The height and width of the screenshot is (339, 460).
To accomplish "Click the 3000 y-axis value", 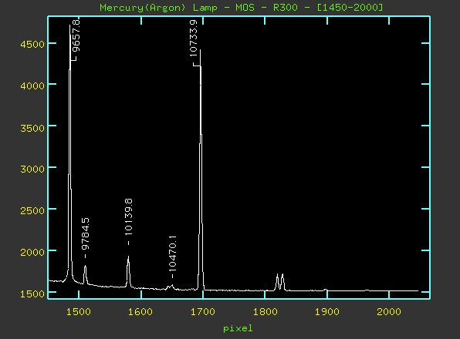I will coord(32,169).
